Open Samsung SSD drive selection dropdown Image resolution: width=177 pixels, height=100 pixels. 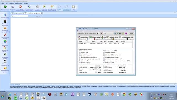click(88, 34)
